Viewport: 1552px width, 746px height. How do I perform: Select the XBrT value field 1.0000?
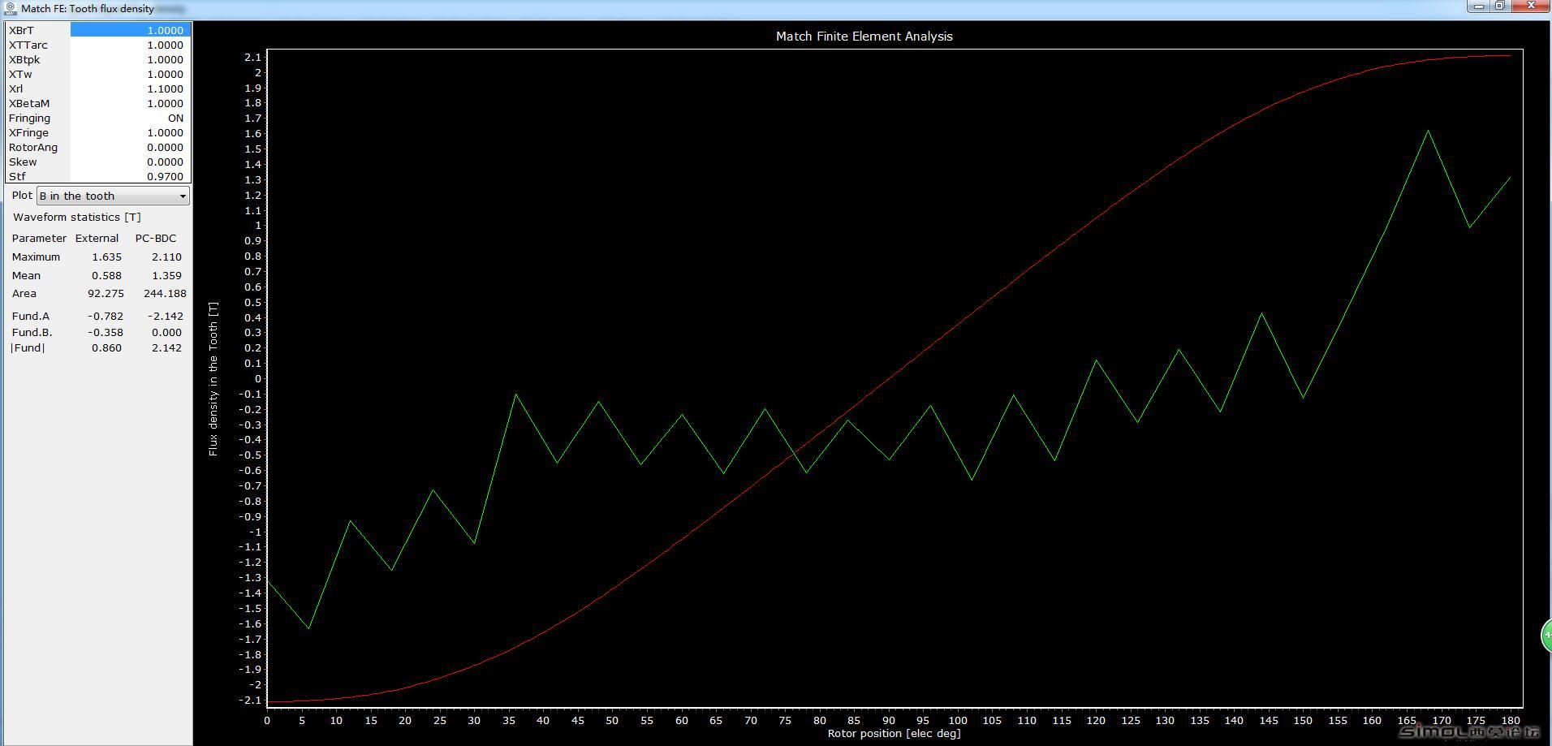tap(130, 30)
